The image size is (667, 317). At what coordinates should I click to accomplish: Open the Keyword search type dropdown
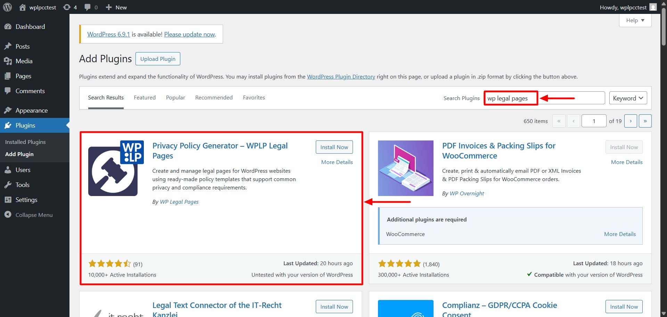[x=628, y=98]
